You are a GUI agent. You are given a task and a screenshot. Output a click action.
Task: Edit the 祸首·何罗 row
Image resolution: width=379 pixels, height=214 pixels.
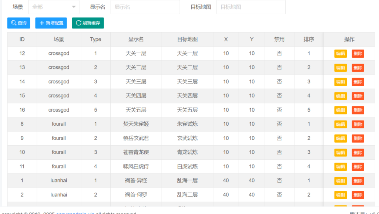pos(341,195)
